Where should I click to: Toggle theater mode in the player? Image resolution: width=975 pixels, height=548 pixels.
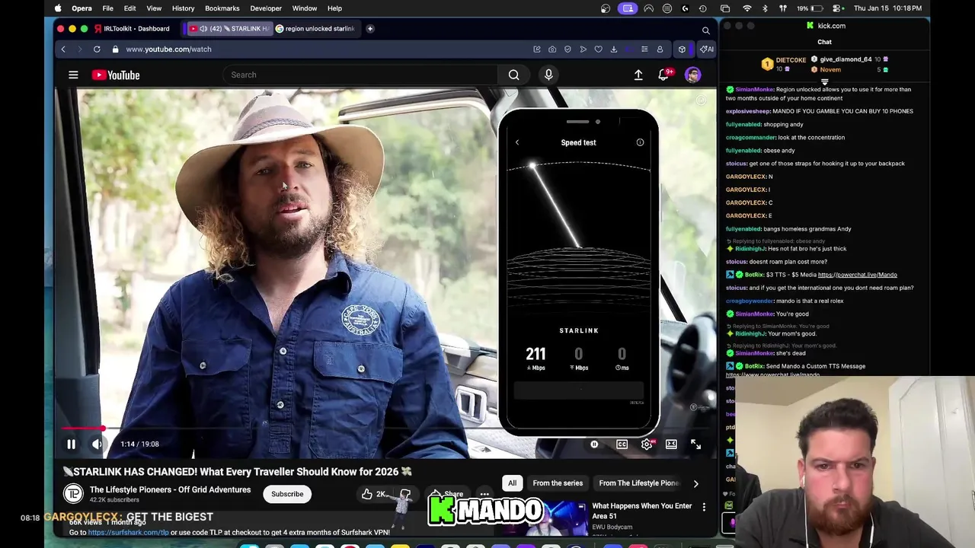pyautogui.click(x=671, y=444)
